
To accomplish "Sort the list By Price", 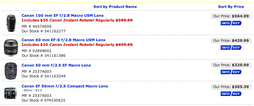I will click(x=231, y=7).
